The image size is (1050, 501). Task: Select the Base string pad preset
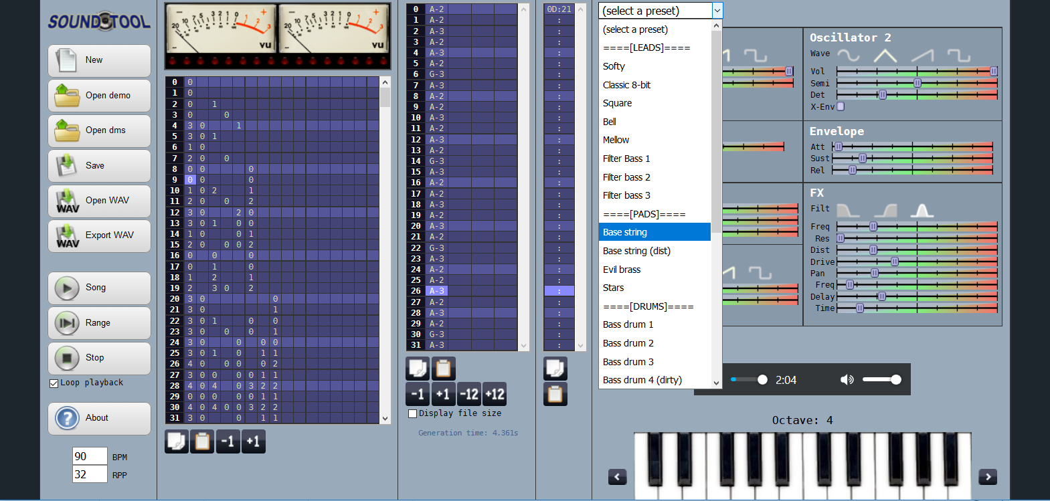(x=654, y=232)
